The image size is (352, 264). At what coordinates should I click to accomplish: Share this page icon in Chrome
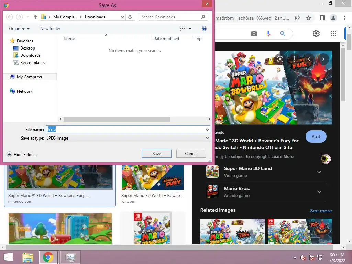click(298, 18)
